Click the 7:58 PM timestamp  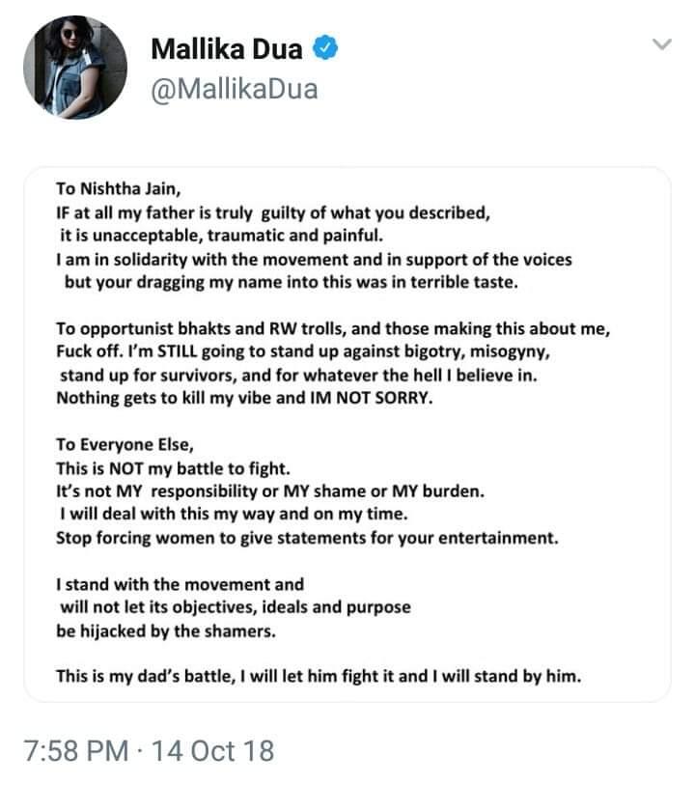click(76, 751)
